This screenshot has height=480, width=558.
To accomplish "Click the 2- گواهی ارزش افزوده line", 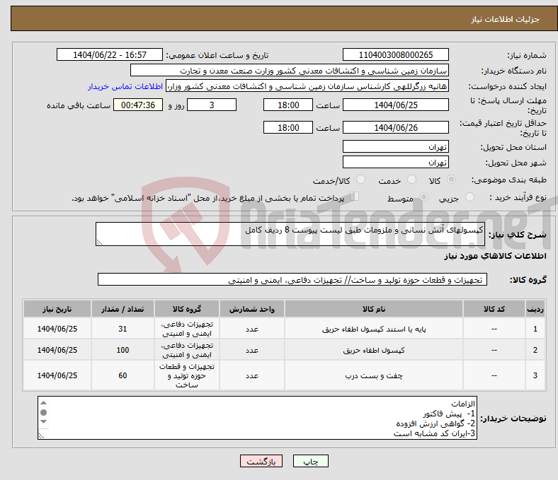I will pos(435,423).
